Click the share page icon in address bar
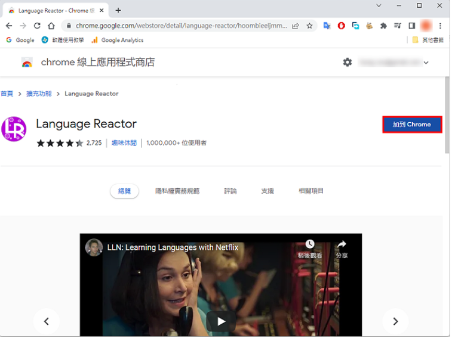Screen dimensions: 452x338 296,26
